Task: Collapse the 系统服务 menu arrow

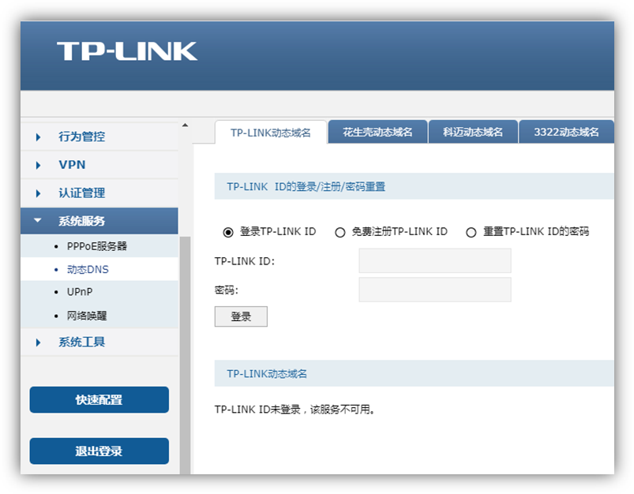Action: click(38, 220)
